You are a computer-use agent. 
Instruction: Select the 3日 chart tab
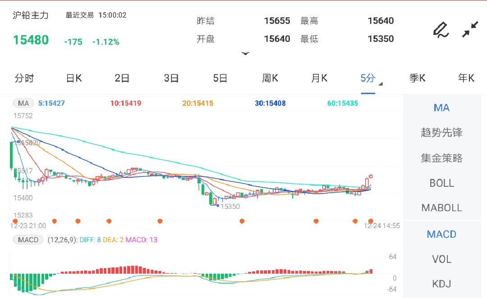(x=171, y=78)
